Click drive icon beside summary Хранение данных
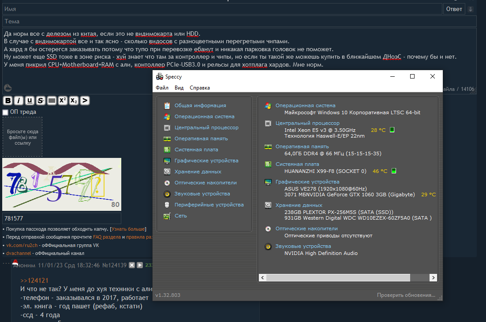The height and width of the screenshot is (322, 486). [x=268, y=205]
